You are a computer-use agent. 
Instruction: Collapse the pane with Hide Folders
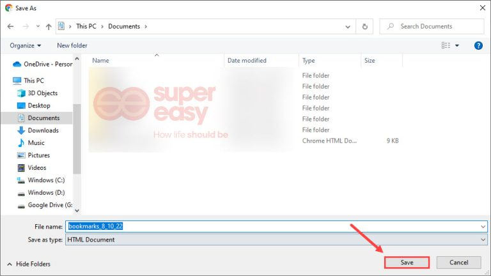[29, 264]
